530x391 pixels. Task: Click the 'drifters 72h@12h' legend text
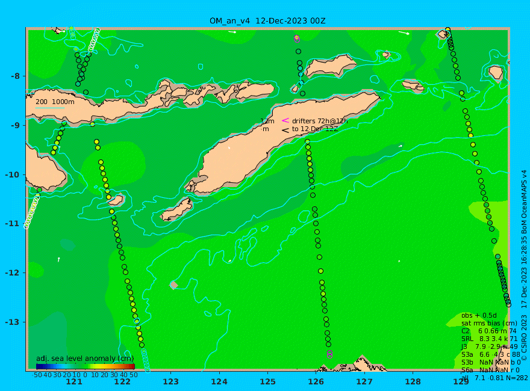point(320,121)
